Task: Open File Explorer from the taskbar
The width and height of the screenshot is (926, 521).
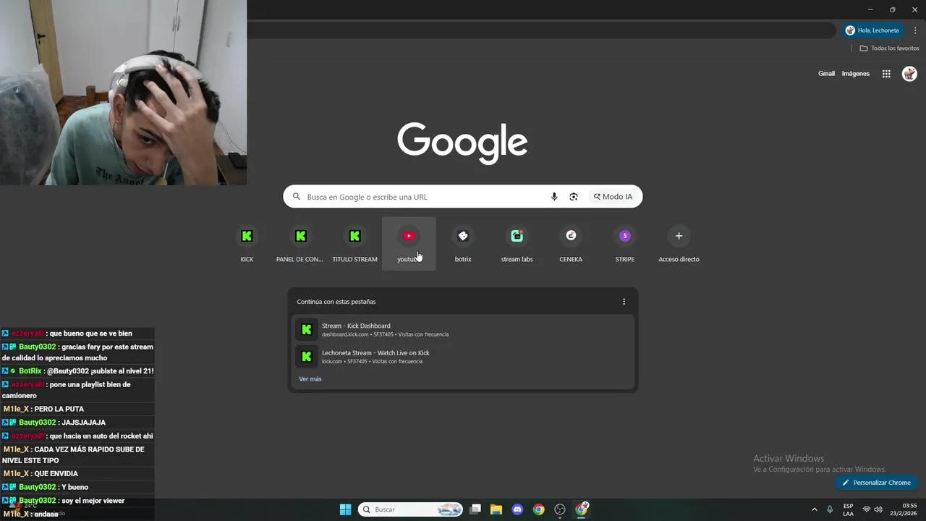Action: coord(496,509)
